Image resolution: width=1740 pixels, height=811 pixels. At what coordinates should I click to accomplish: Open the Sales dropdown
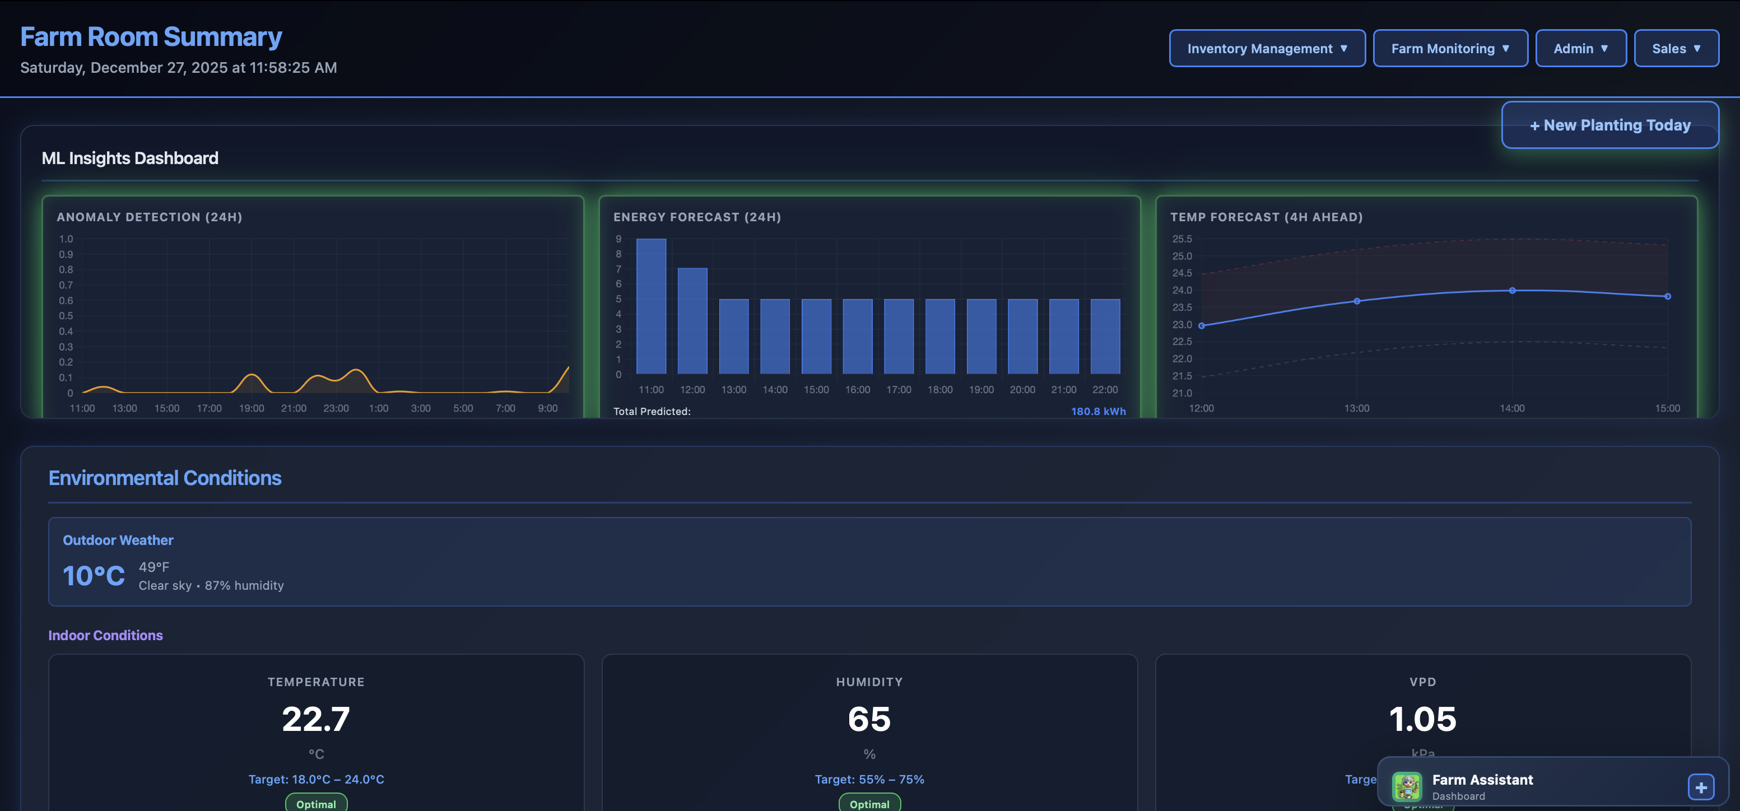[1677, 48]
